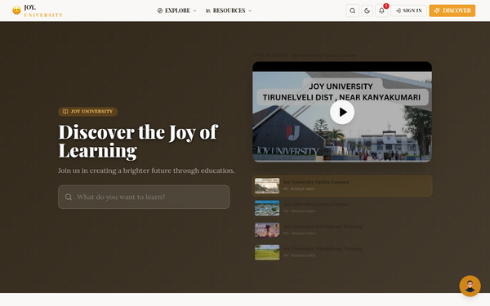This screenshot has width=490, height=306.
Task: Expand the Explore dropdown chevron
Action: (195, 11)
